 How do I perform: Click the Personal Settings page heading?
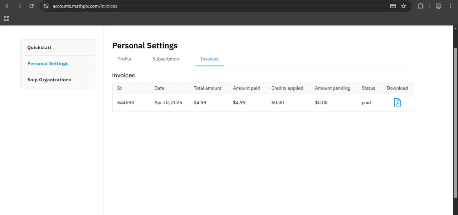(145, 46)
